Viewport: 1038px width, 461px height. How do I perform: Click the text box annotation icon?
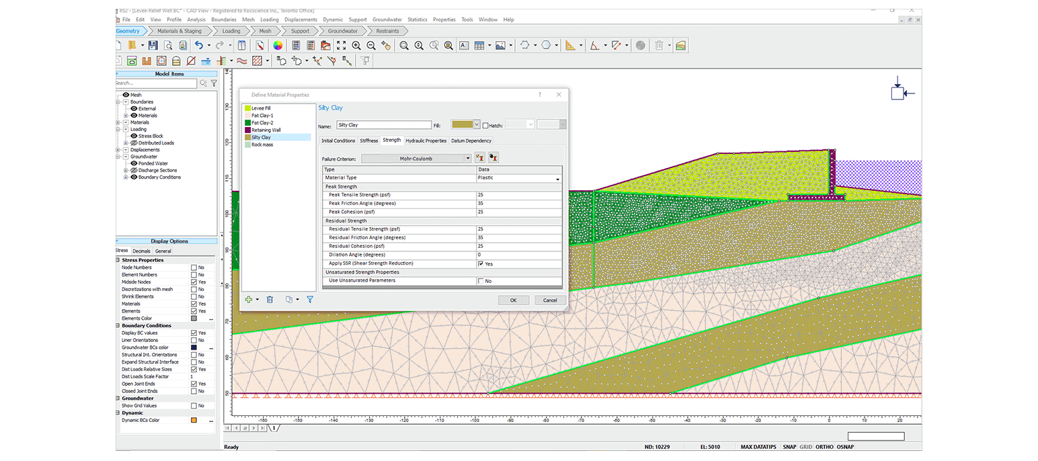[464, 45]
